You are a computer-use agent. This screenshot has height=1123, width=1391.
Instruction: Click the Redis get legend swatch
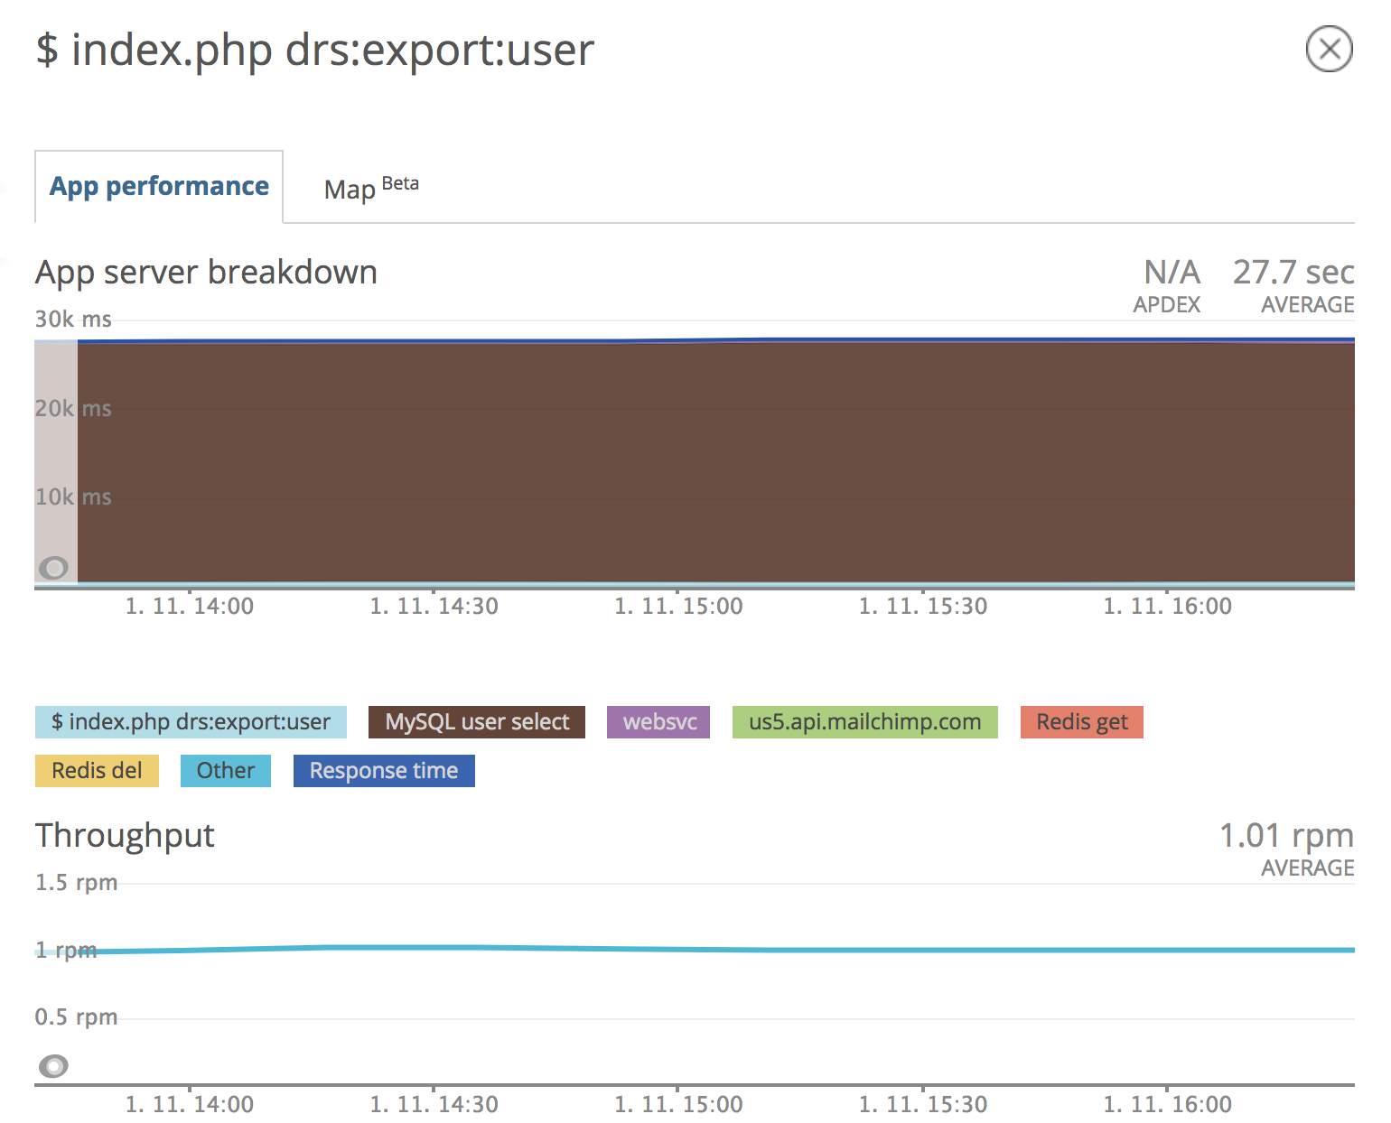pyautogui.click(x=1081, y=722)
